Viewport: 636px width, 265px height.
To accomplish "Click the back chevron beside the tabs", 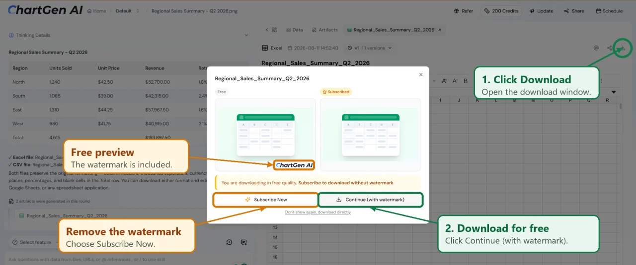I will point(267,30).
